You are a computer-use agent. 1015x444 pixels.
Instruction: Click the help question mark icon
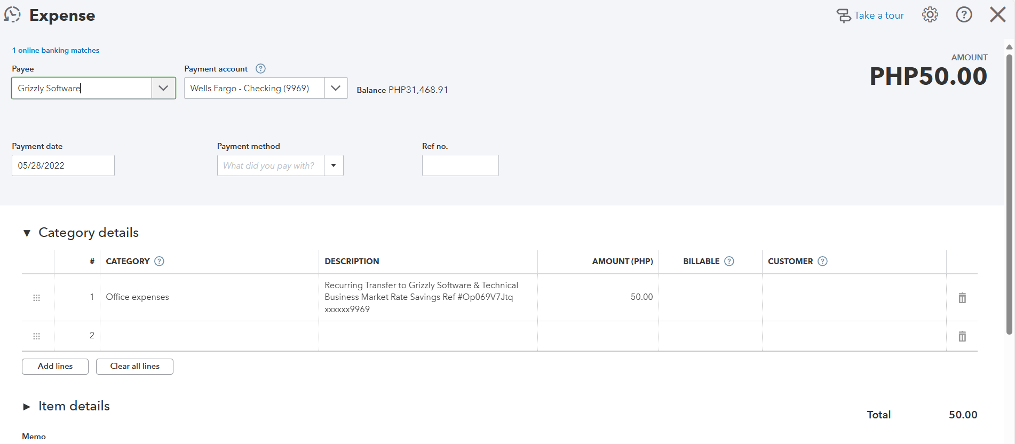[x=964, y=15]
